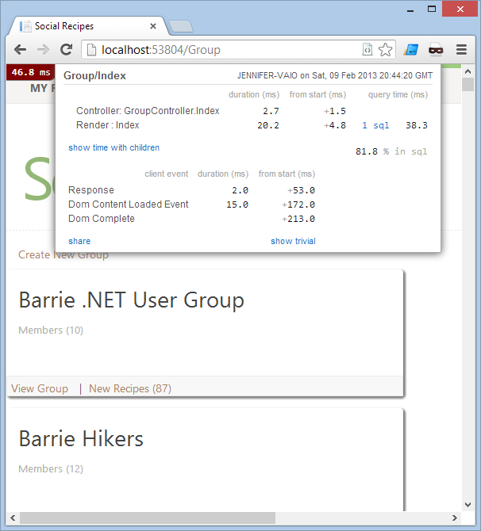Click the horizontal scrollbar at the bottom
This screenshot has height=531, width=481.
pos(147,518)
